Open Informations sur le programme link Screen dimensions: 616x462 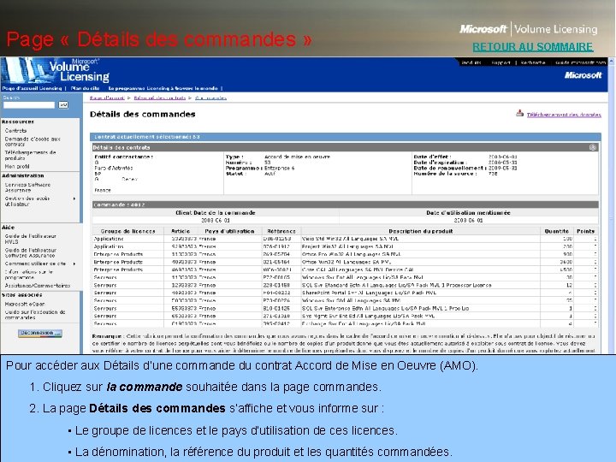pyautogui.click(x=29, y=275)
